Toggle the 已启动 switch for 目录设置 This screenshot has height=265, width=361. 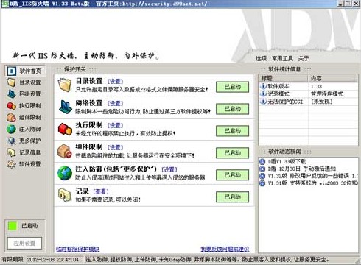click(232, 87)
